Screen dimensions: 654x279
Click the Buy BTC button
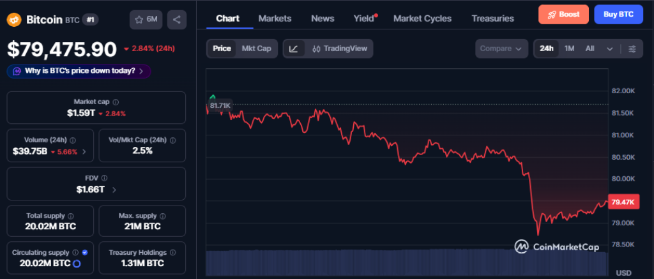pos(618,15)
